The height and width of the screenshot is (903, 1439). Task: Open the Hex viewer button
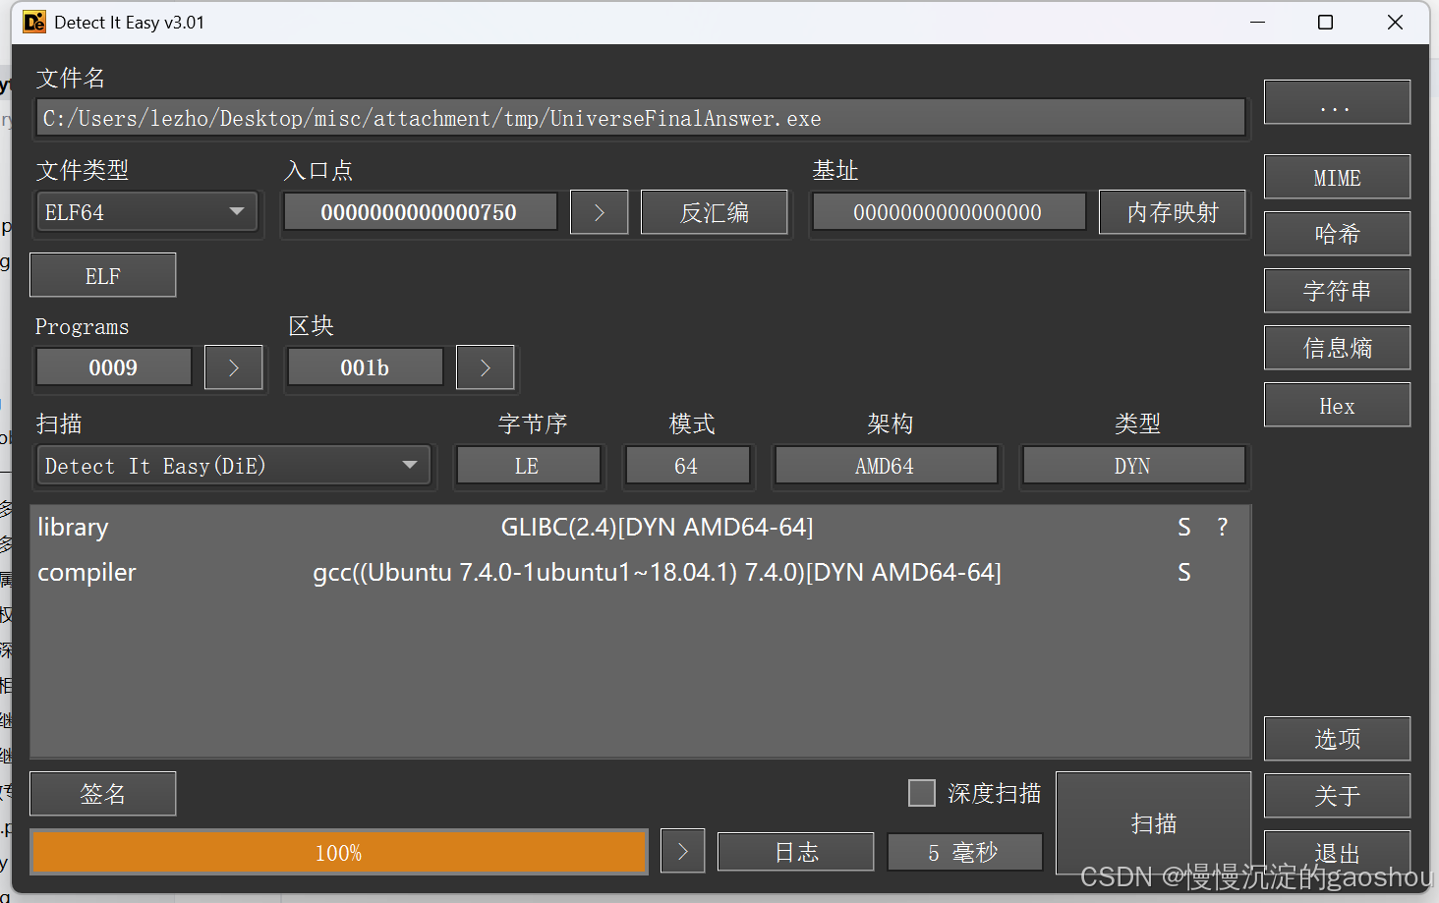tap(1337, 405)
